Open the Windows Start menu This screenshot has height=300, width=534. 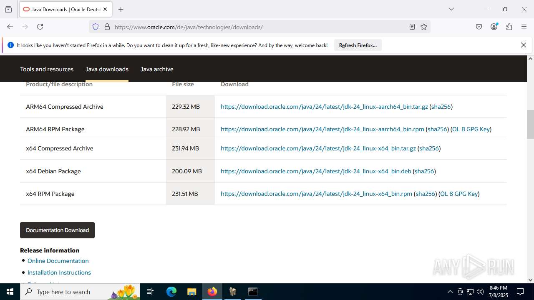click(x=10, y=292)
